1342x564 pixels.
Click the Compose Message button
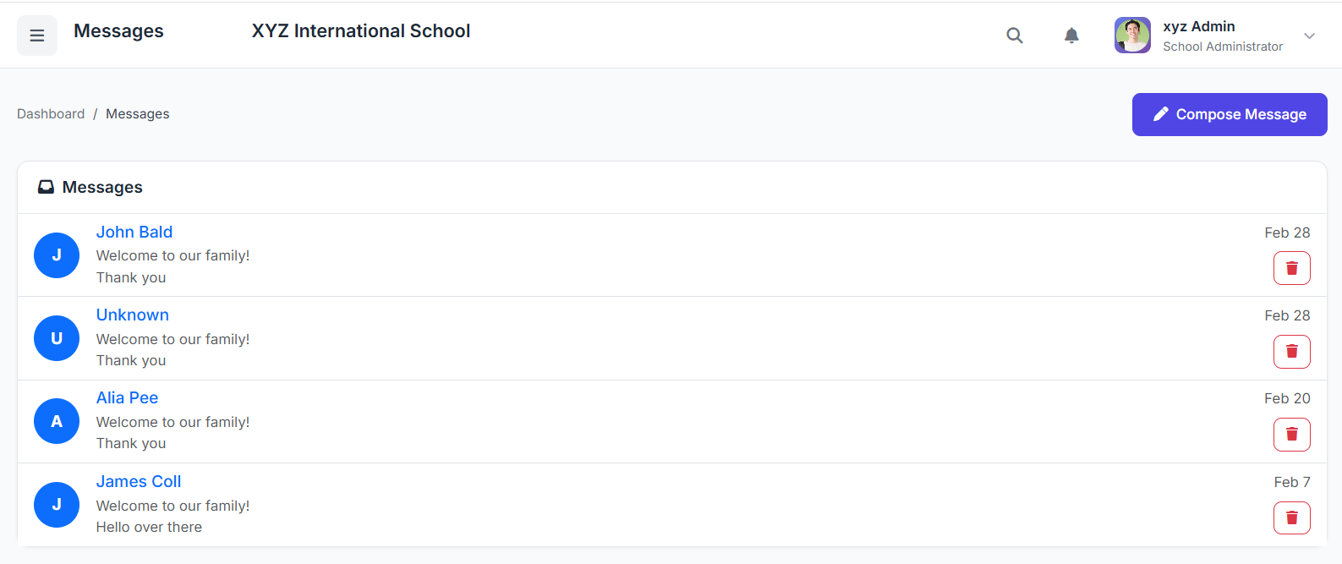click(1230, 114)
